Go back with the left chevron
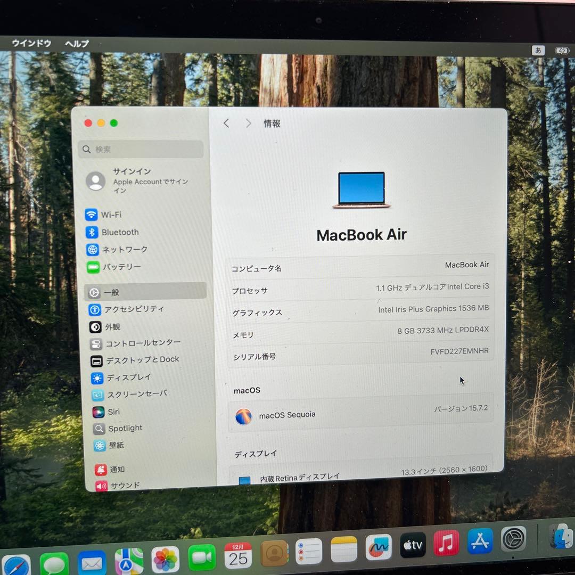This screenshot has width=575, height=575. (226, 123)
